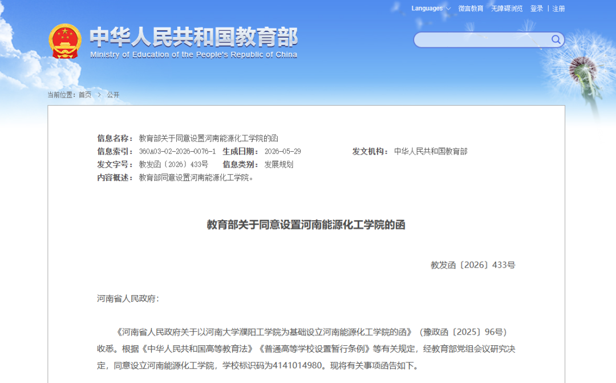
Task: Click the 信息索引 number value
Action: [177, 151]
